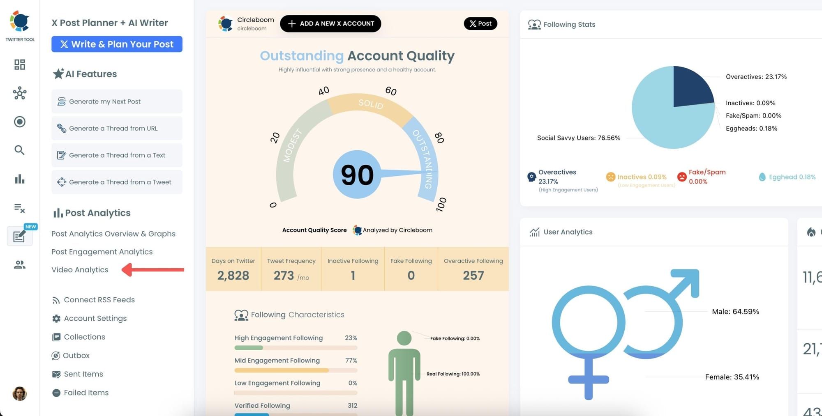Click the delete list icon in sidebar
The width and height of the screenshot is (822, 416).
click(x=20, y=208)
